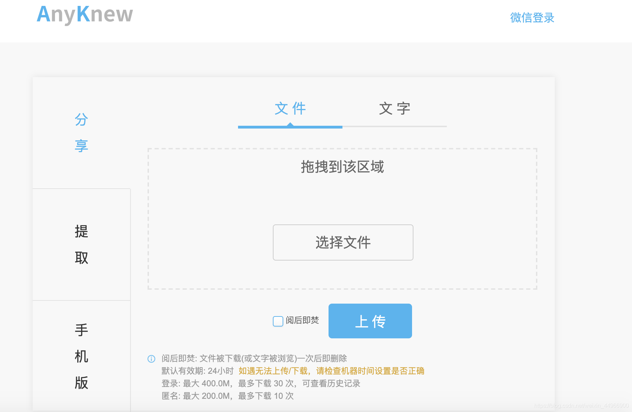Click the 上传 upload button

click(x=370, y=321)
